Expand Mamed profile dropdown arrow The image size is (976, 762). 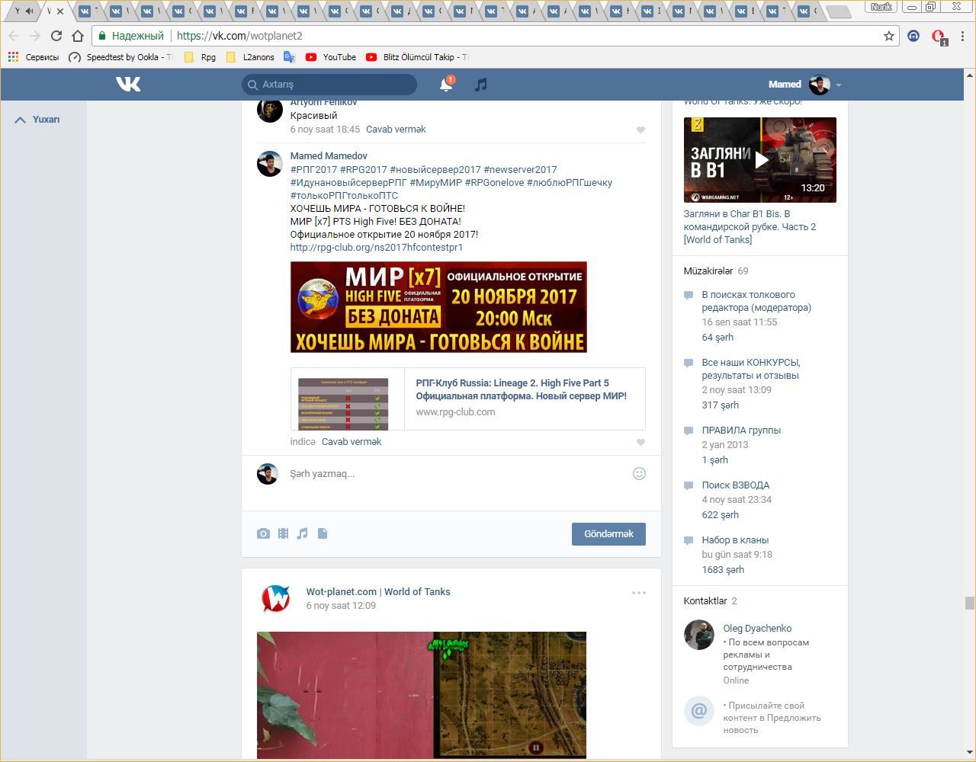[839, 85]
